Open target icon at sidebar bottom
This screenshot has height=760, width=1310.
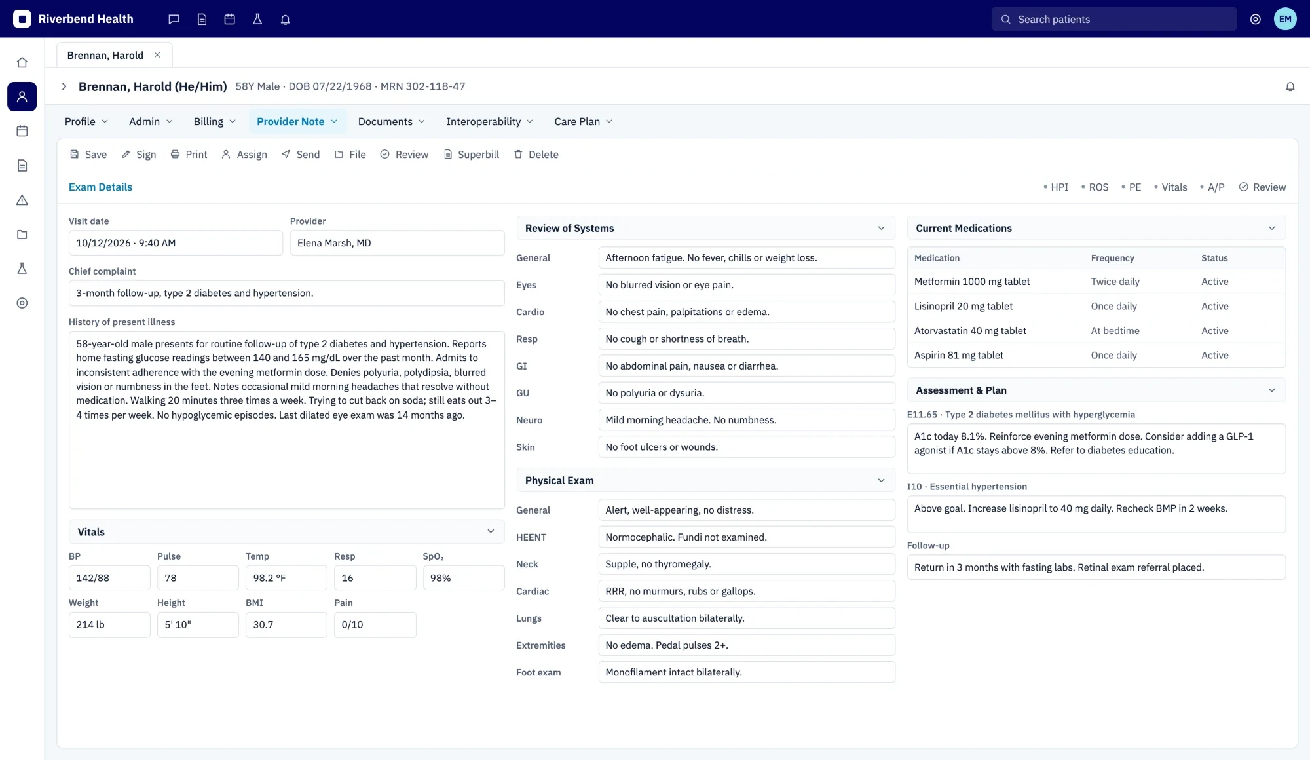(x=22, y=303)
